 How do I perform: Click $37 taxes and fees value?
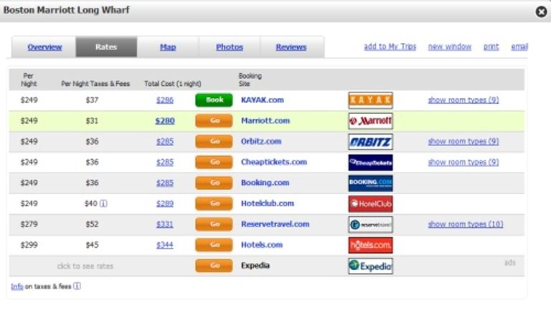[92, 100]
